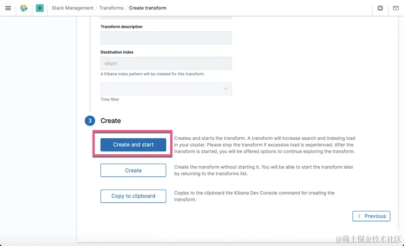
Task: Open the hamburger navigation menu
Action: click(x=8, y=8)
